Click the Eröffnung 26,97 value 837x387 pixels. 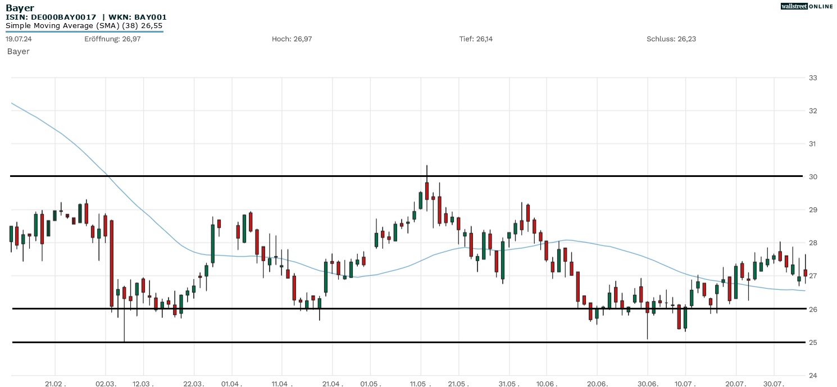[x=112, y=39]
